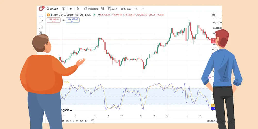Image resolution: width=258 pixels, height=129 pixels.
Task: Open the go-to-date calendar icon
Action: (93, 121)
